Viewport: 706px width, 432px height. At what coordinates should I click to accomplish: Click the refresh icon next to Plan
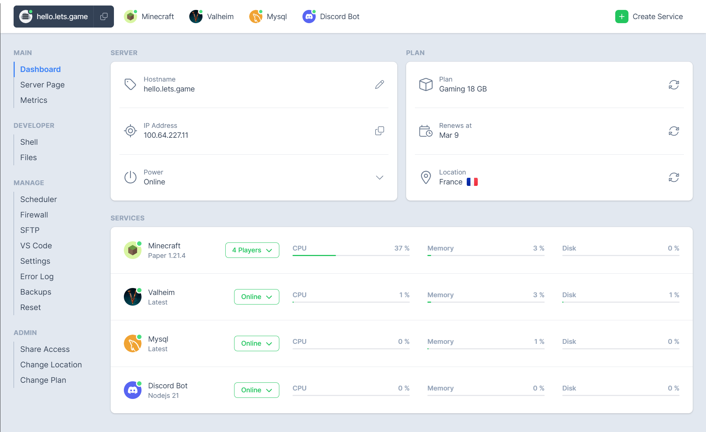pos(674,84)
